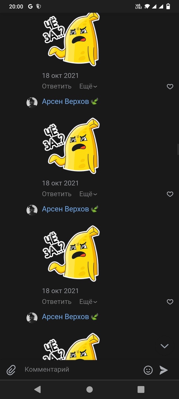Open the emoji sticker picker

click(148, 370)
